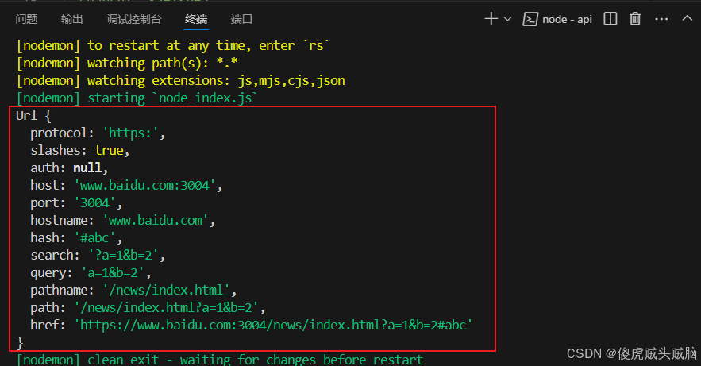Click the pathname '/news/index.html' line
701x366 pixels.
pos(133,290)
